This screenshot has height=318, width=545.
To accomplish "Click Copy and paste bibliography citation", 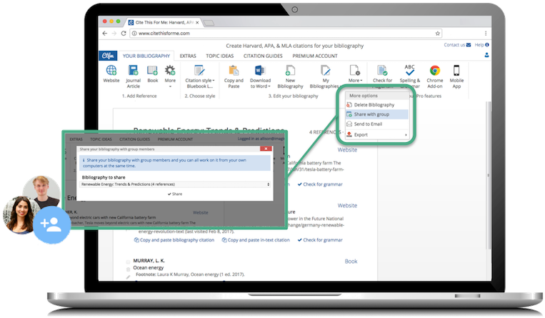I will [x=174, y=240].
